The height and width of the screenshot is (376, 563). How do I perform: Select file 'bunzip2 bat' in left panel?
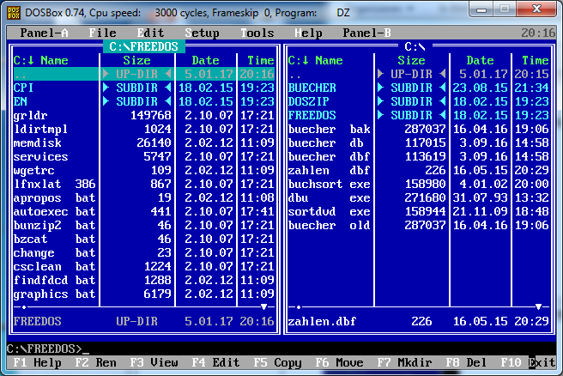[144, 225]
